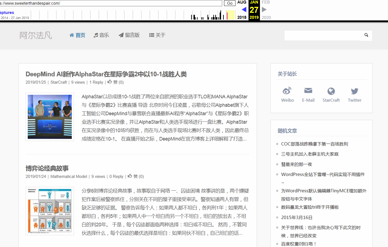Like the AlphaStar post (赞 0)
This screenshot has height=247, width=388.
[x=116, y=82]
